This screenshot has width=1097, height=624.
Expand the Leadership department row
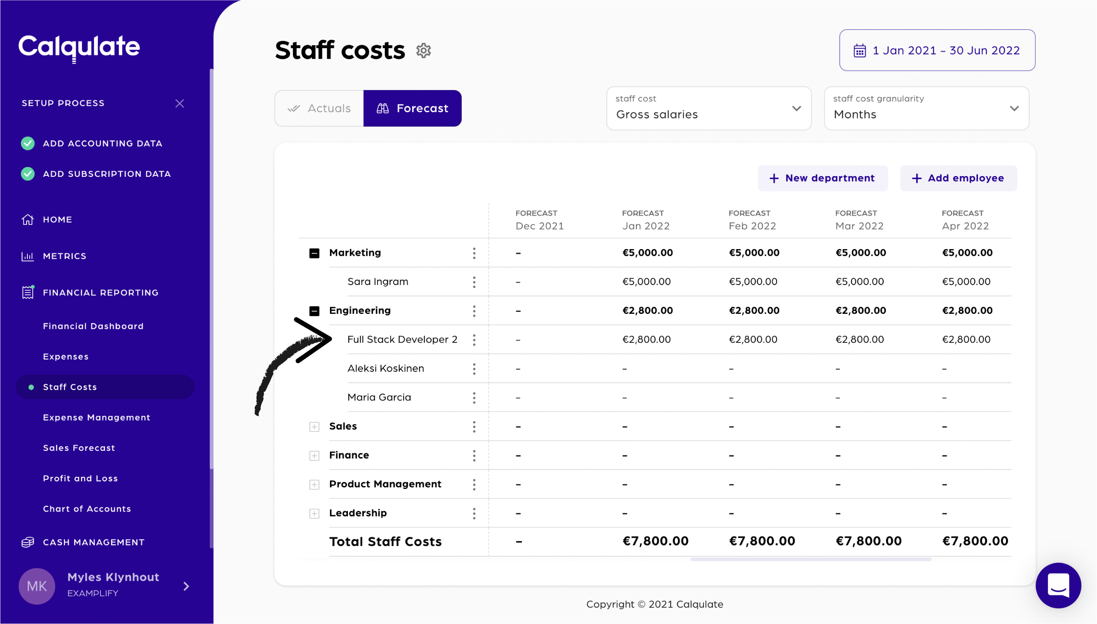tap(314, 513)
